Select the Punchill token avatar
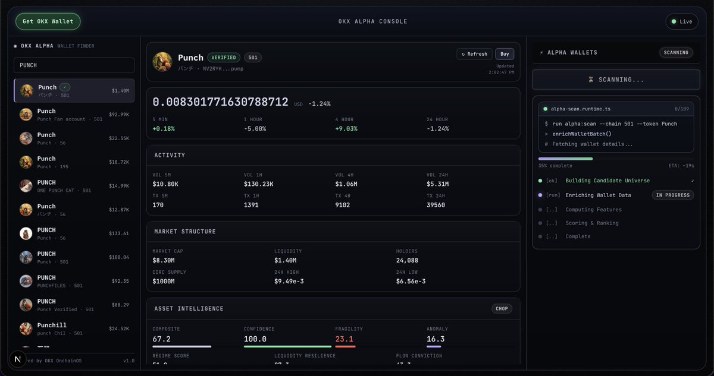The height and width of the screenshot is (376, 714). 26,328
